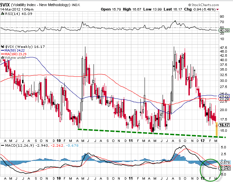Click the red MA(100) legend line marker
This screenshot has width=233, height=182.
(2, 54)
